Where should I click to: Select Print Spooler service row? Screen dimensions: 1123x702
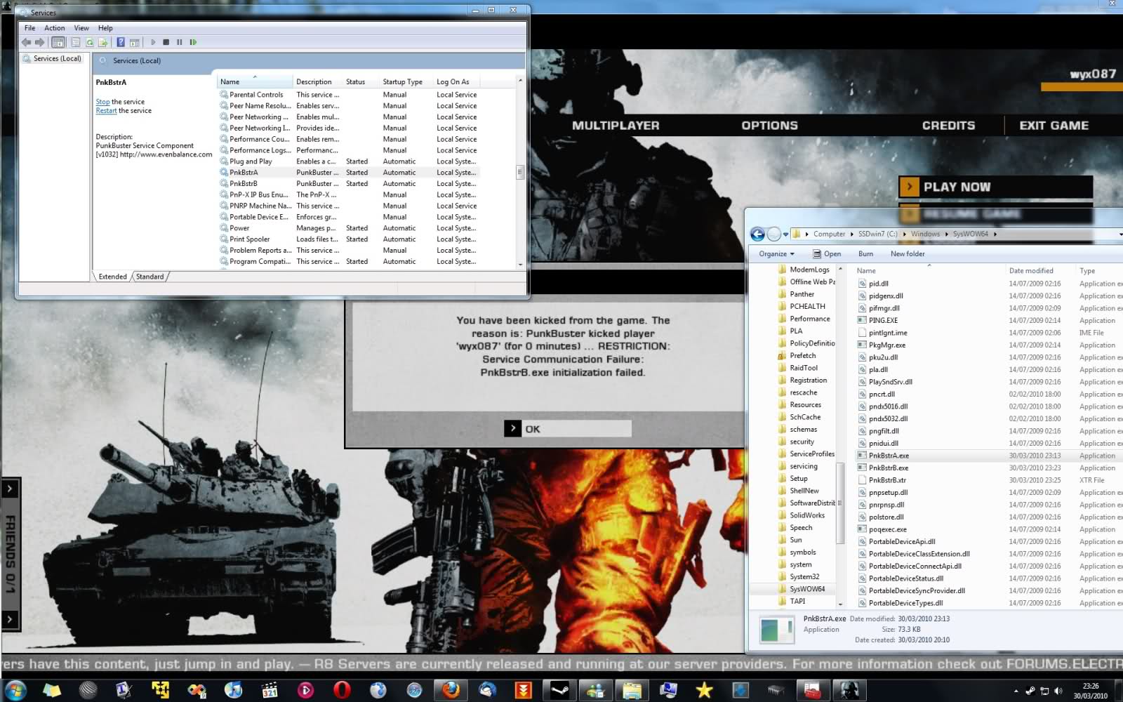coord(348,239)
